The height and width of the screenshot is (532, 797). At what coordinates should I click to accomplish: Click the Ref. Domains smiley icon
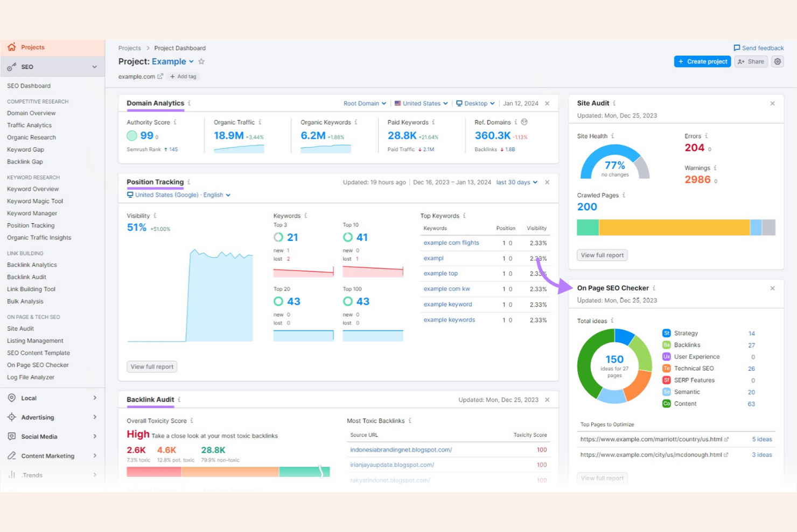(524, 122)
